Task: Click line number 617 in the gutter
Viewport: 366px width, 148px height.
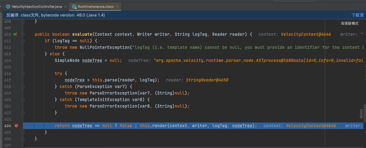Action: pyautogui.click(x=8, y=80)
